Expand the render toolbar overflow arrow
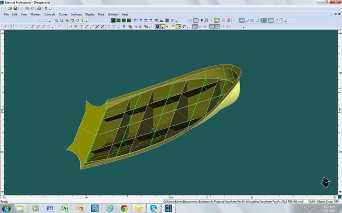This screenshot has width=342, height=213. (x=187, y=27)
